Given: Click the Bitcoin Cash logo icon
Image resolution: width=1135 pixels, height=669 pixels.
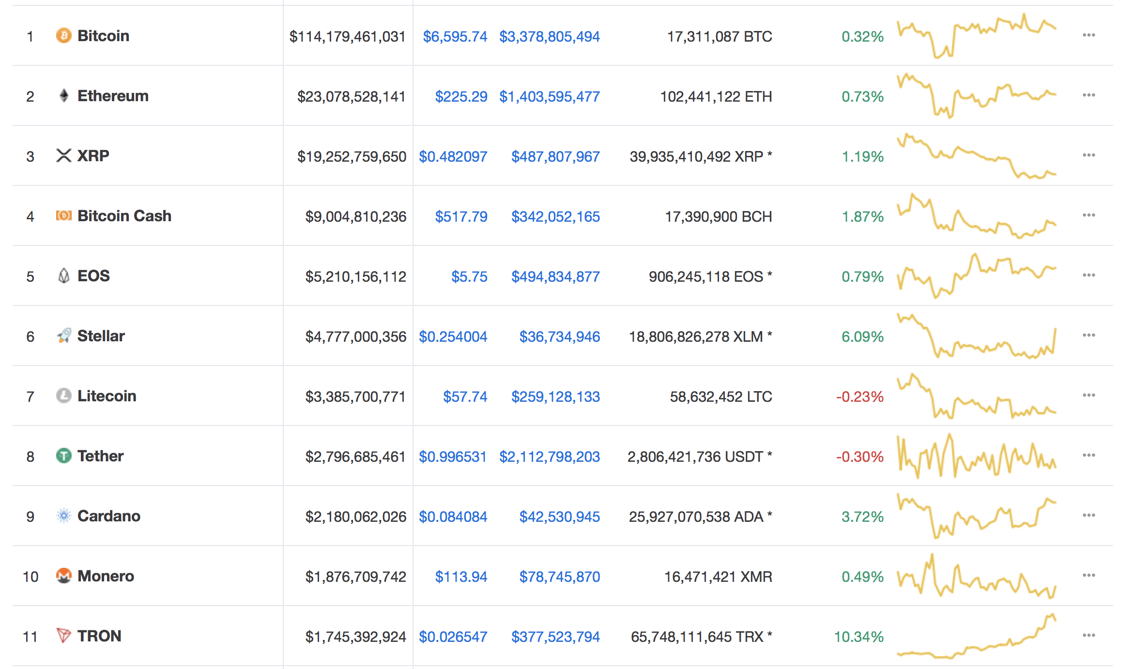Looking at the screenshot, I should click(x=63, y=215).
